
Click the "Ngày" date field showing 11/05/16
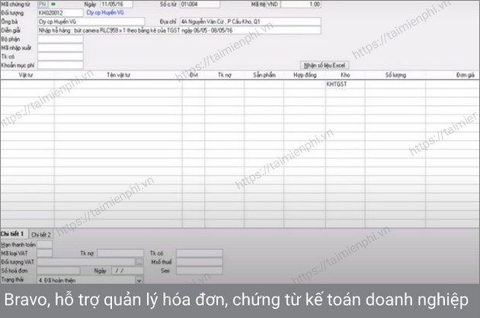point(116,5)
